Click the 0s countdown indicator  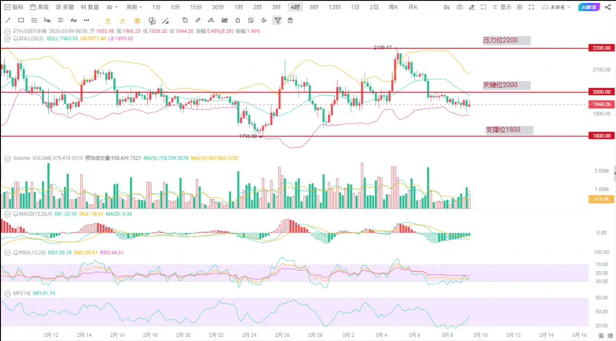tap(447, 7)
